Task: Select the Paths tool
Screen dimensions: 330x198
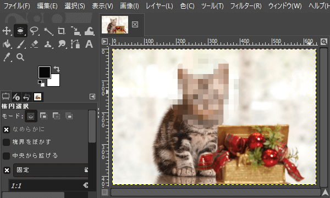Action: tap(75, 44)
